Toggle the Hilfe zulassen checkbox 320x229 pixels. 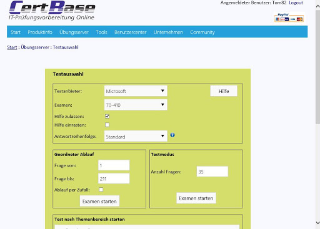107,116
